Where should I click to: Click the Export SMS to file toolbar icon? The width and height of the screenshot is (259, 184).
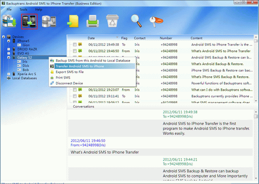[x=73, y=21]
